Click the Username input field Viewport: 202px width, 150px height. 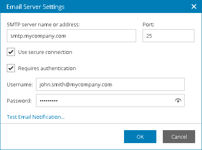110,84
